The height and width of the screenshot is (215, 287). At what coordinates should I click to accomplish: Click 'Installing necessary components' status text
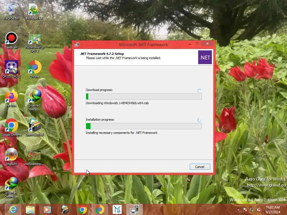[122, 133]
